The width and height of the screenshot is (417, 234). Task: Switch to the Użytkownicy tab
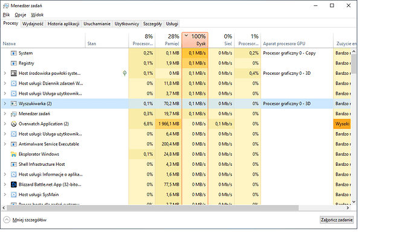pyautogui.click(x=126, y=24)
